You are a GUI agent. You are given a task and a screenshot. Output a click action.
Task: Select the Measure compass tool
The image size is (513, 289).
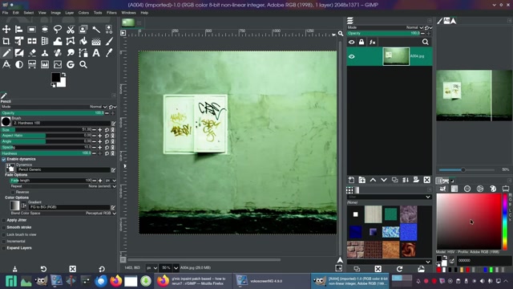(6, 64)
